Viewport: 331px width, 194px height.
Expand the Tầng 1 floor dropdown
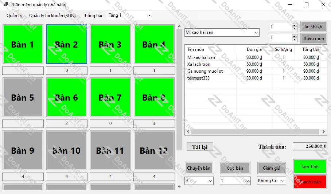click(x=149, y=15)
